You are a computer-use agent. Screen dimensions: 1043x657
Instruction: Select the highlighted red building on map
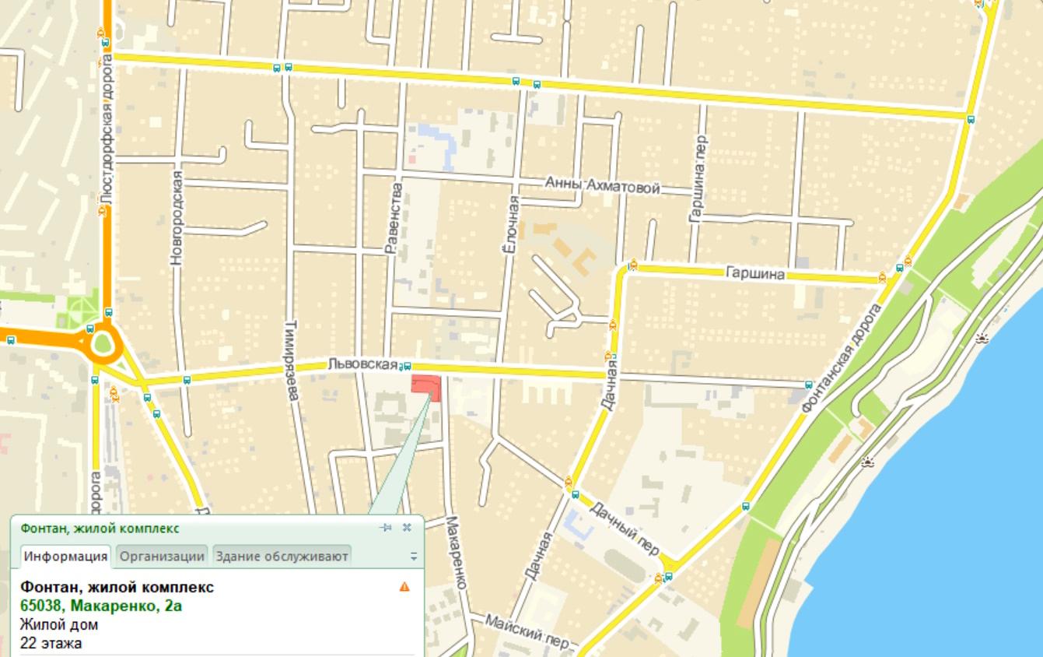point(426,388)
